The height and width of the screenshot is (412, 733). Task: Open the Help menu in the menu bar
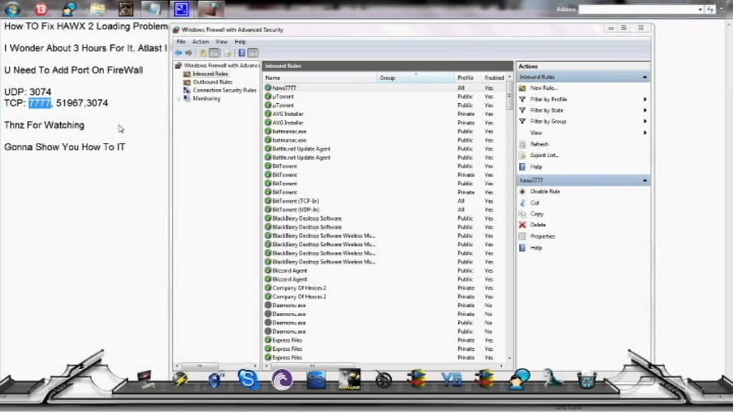(x=241, y=42)
